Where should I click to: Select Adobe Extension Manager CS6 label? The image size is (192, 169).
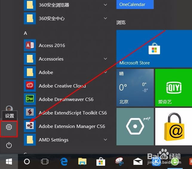pos(72,126)
